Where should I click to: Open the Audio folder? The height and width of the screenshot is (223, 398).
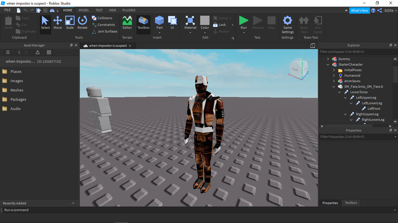coord(15,109)
